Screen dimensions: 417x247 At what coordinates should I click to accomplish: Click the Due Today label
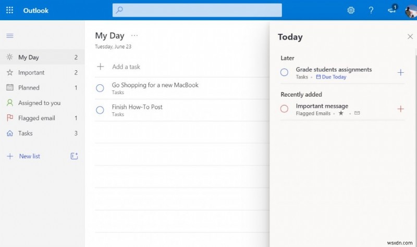(x=331, y=77)
